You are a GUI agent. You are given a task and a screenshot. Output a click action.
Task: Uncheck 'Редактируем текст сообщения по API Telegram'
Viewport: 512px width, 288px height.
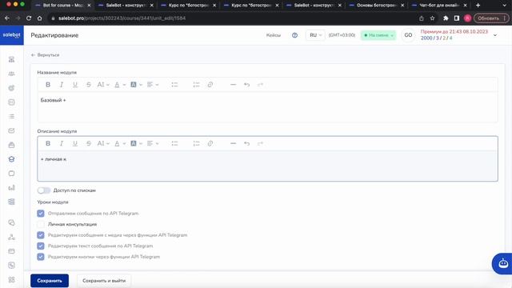pyautogui.click(x=41, y=246)
